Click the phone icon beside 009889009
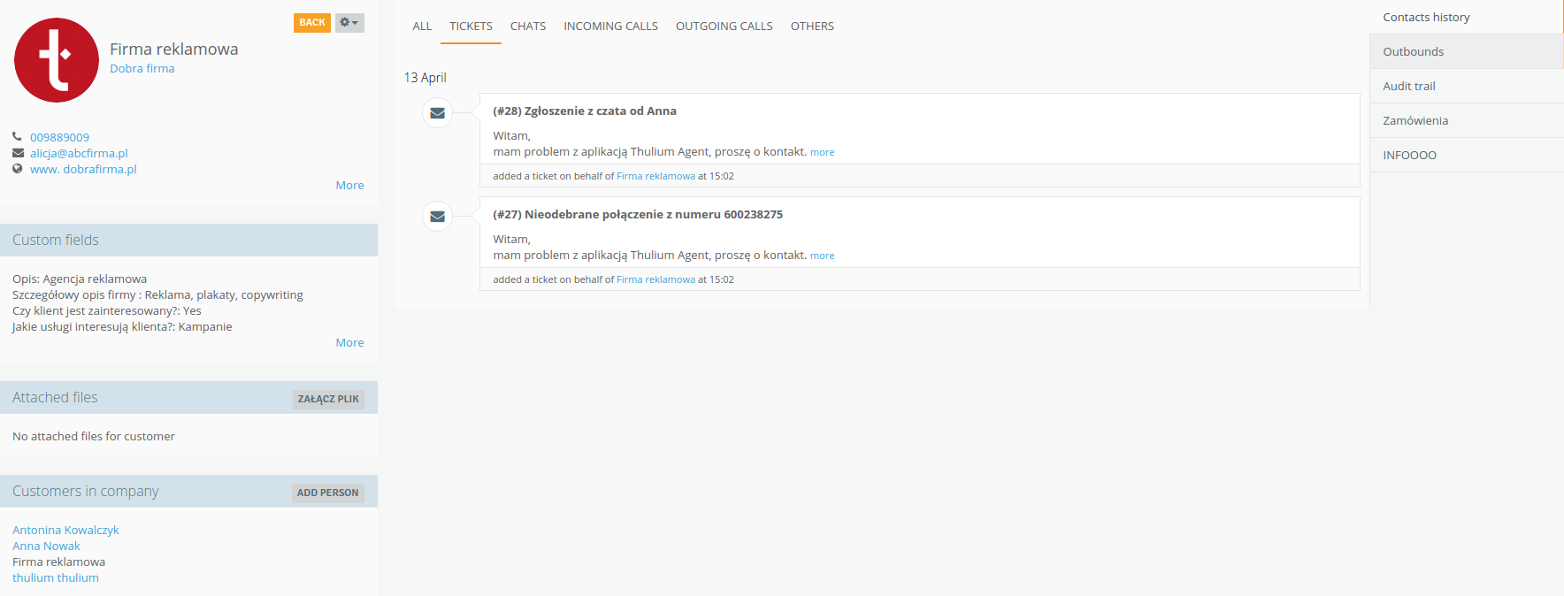The width and height of the screenshot is (1564, 596). tap(17, 137)
